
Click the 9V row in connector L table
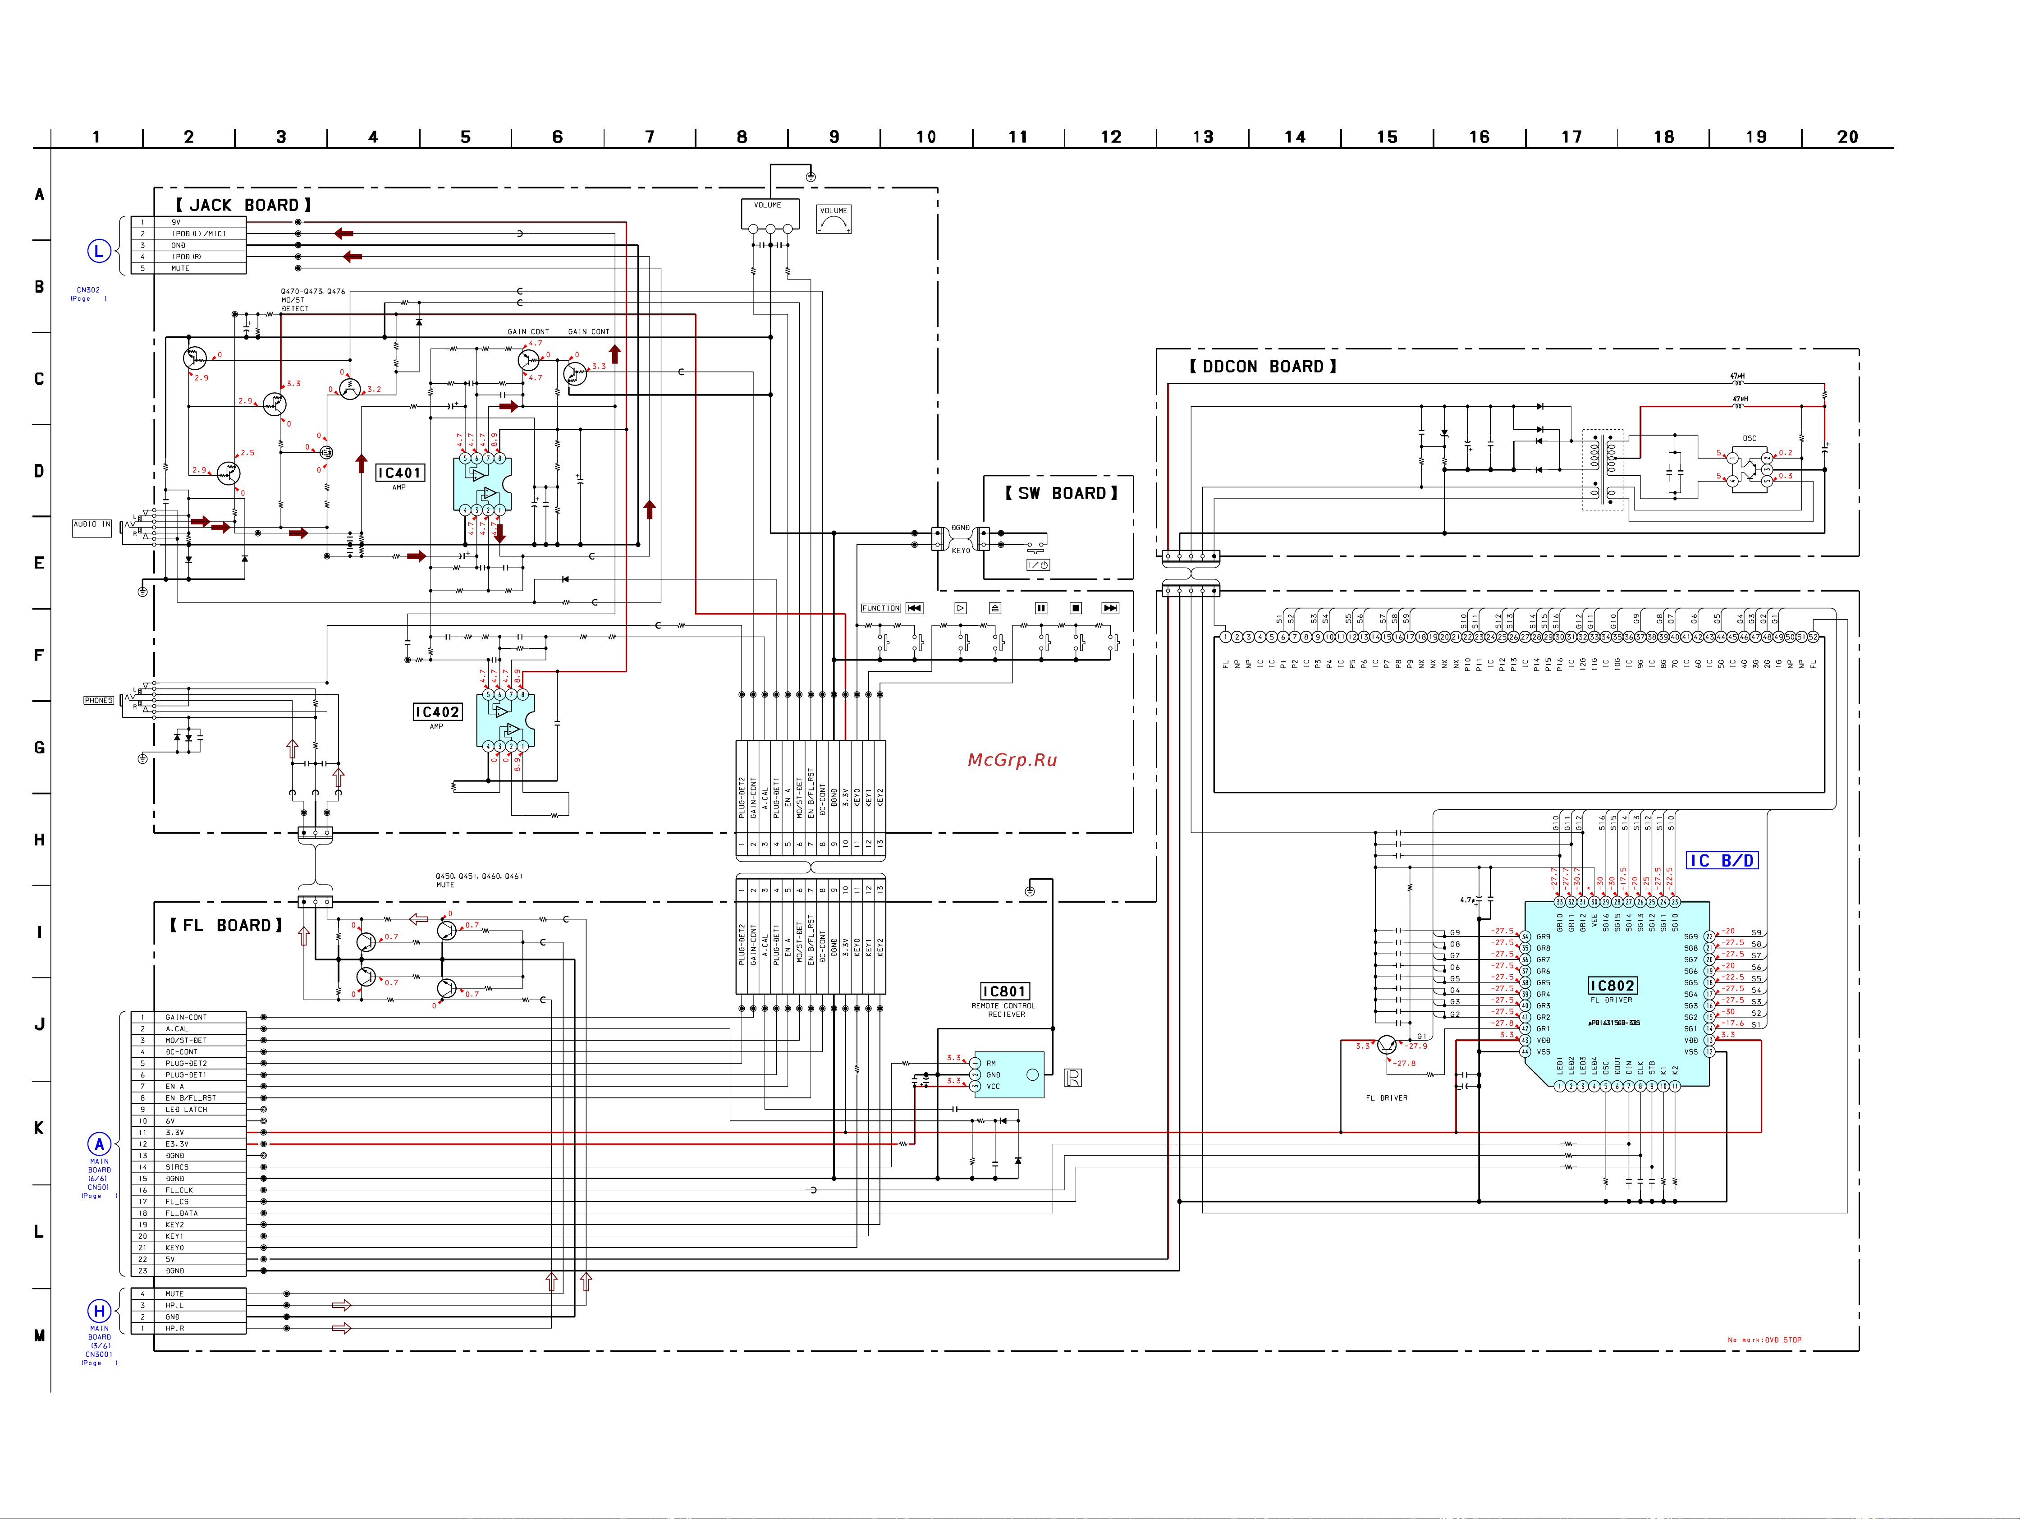tap(188, 222)
